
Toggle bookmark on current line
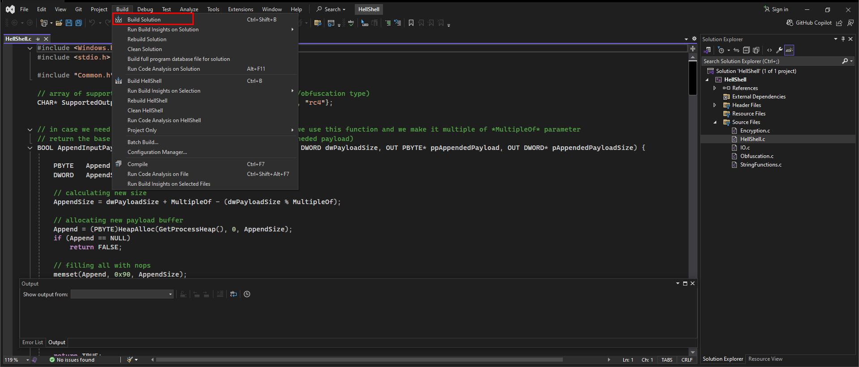coord(411,23)
